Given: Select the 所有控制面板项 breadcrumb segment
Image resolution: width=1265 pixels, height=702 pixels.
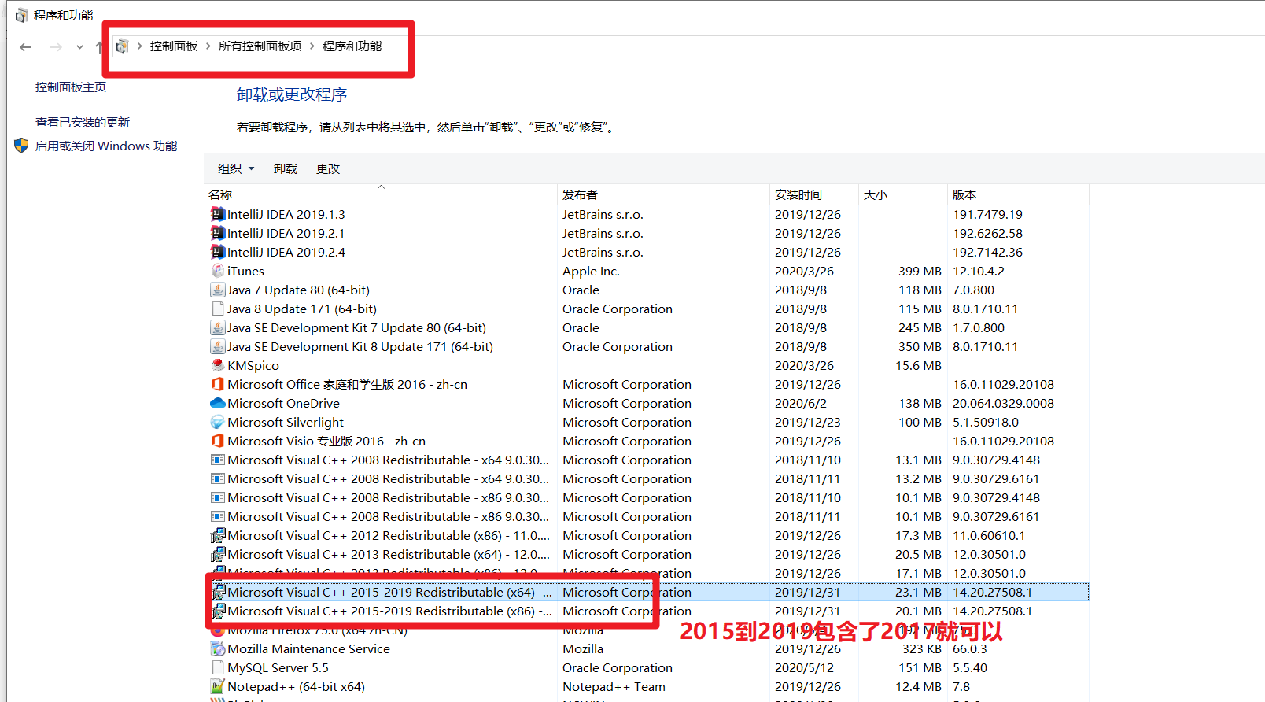Looking at the screenshot, I should (x=260, y=46).
